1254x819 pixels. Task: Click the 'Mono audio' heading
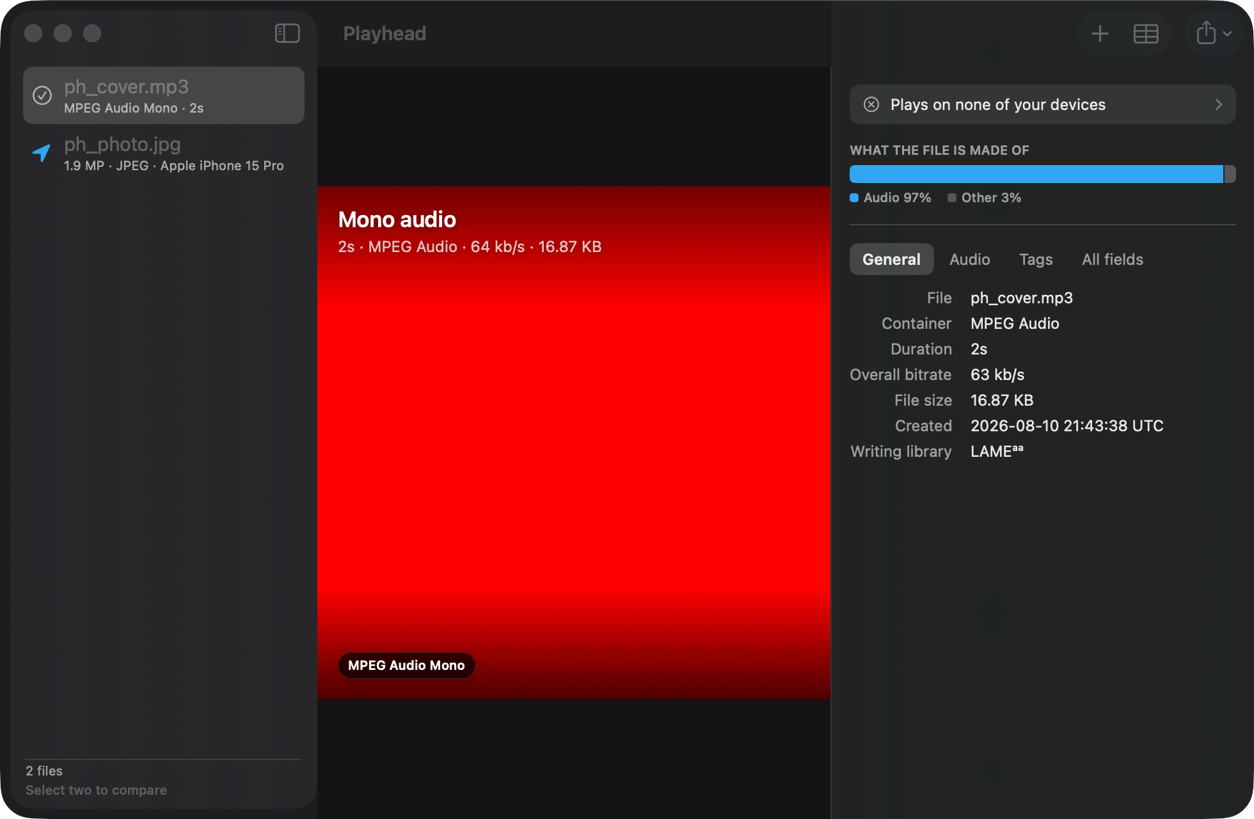coord(397,219)
